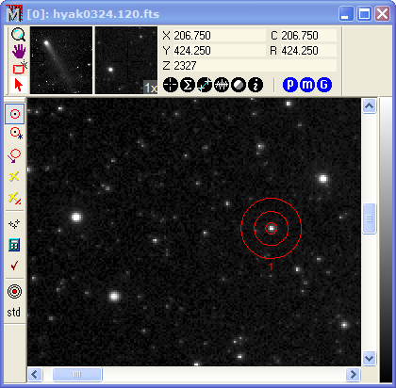396x388 pixels.
Task: Click the horizontal scrollbar right arrow
Action: 354,375
